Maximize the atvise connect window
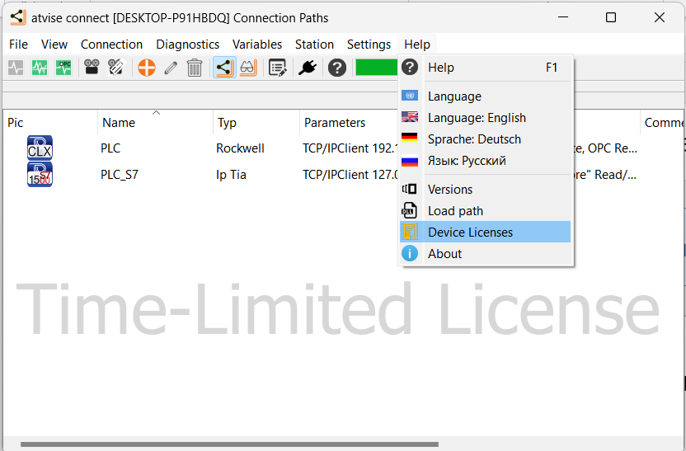686x451 pixels. (611, 17)
